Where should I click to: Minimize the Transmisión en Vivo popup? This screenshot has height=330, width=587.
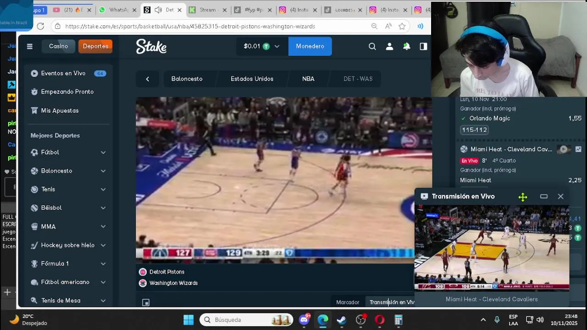[x=544, y=197]
